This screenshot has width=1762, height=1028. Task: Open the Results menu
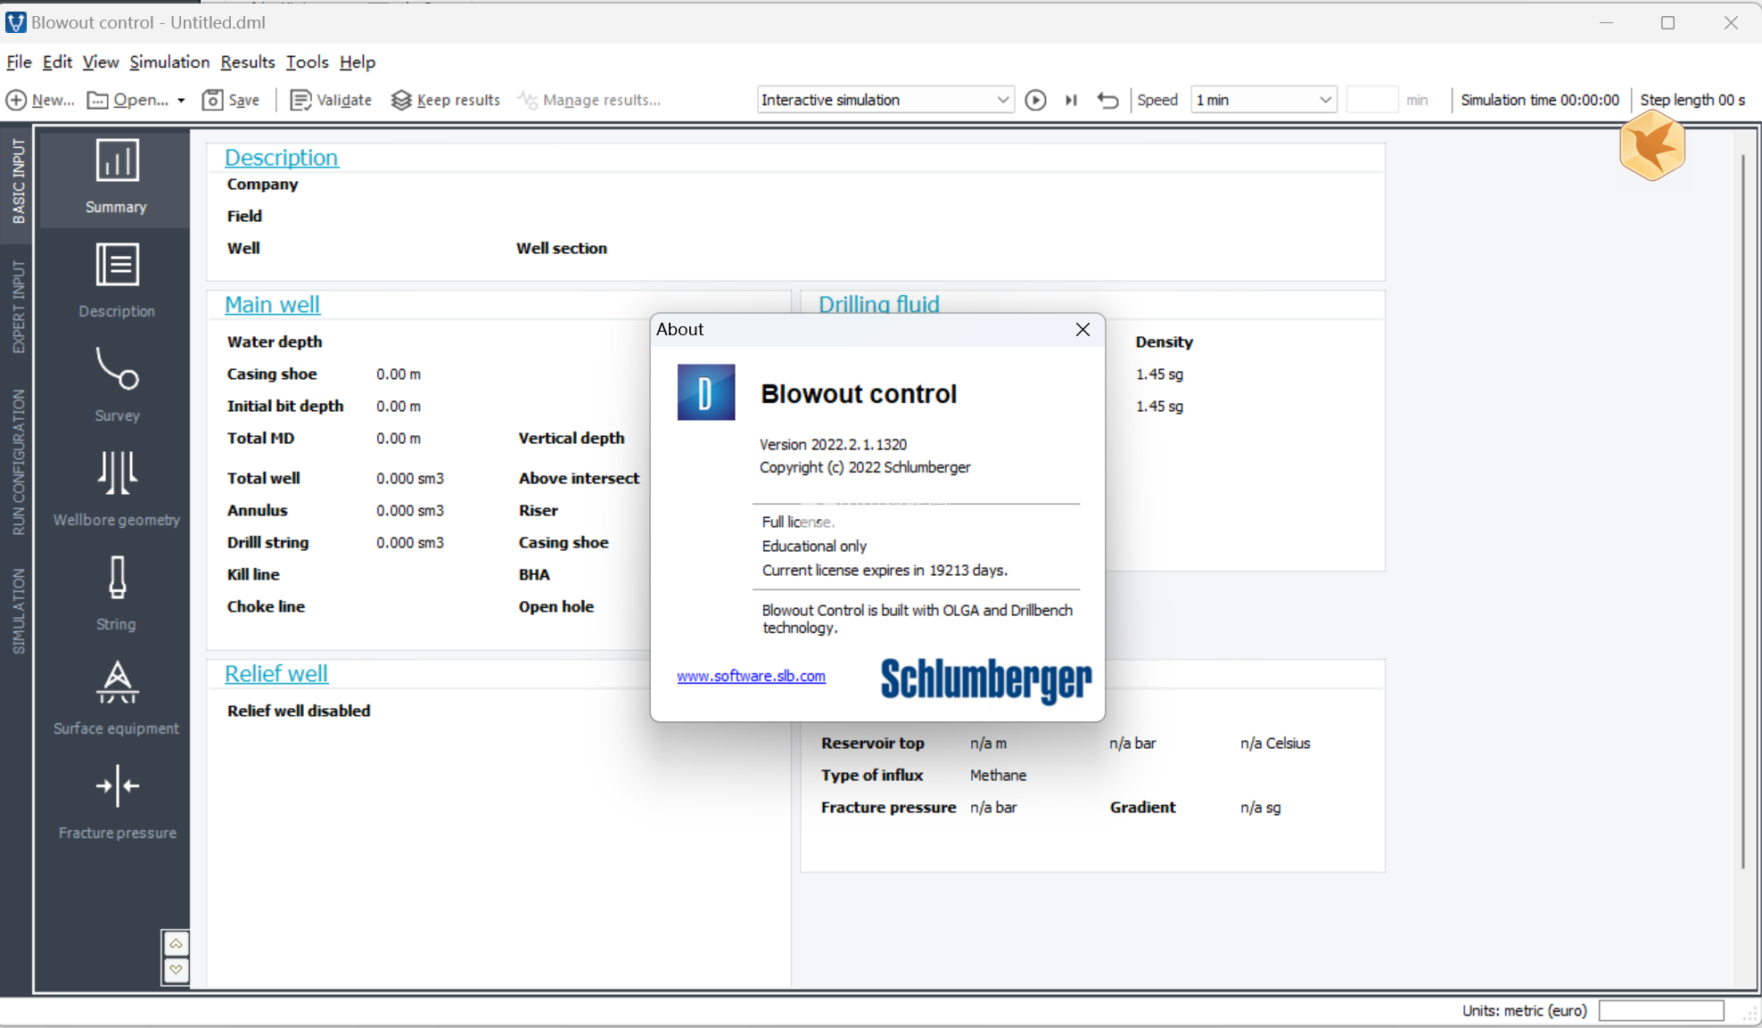pos(248,62)
